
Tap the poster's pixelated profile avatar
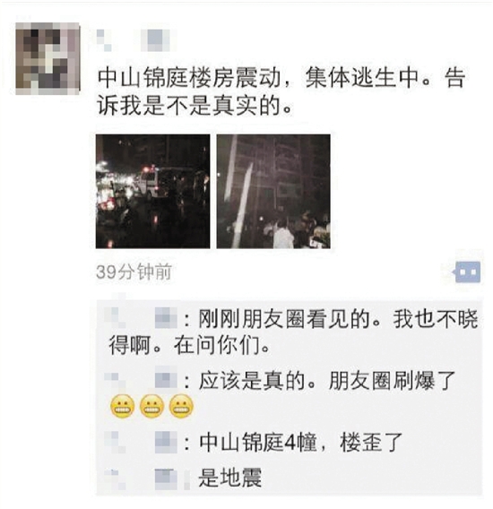tap(48, 58)
